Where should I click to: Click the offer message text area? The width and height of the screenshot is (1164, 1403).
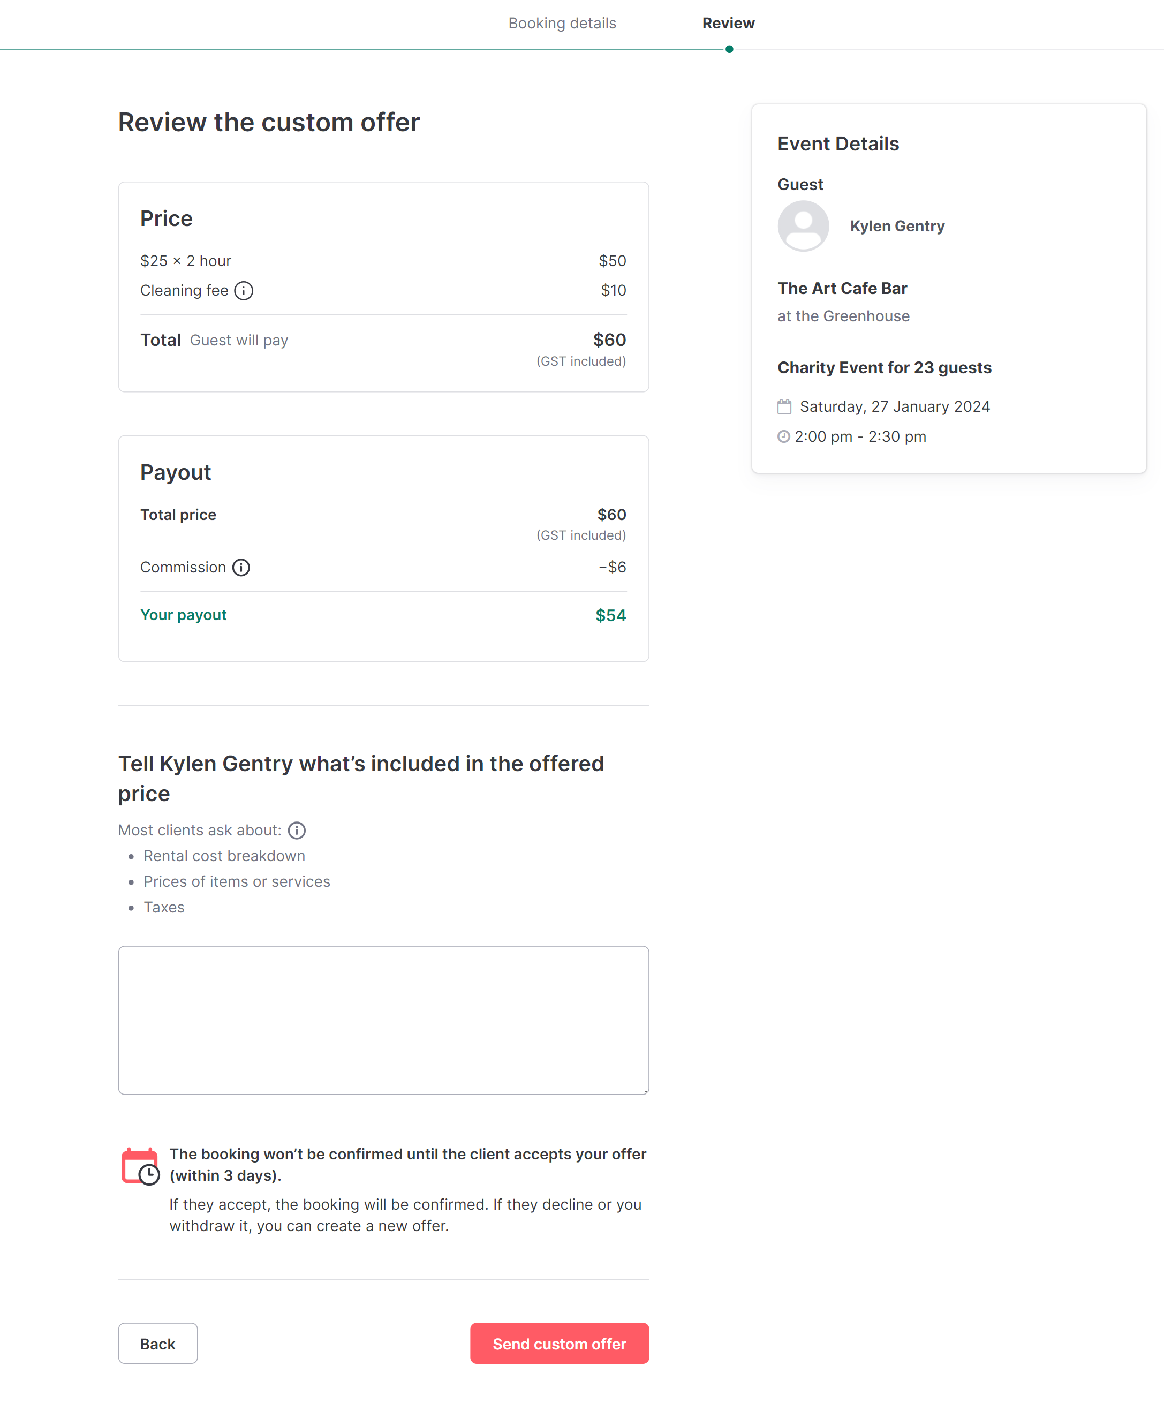[x=383, y=1019]
